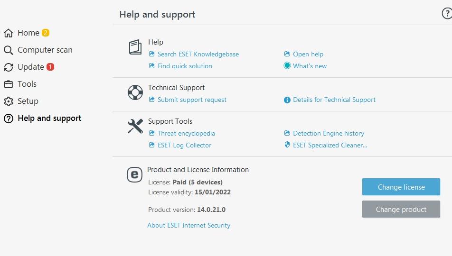
Task: Click the wrench and screwdriver Support Tools icon
Action: (x=135, y=126)
